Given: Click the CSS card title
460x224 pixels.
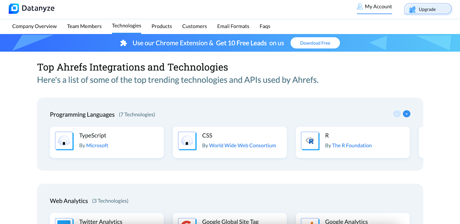Looking at the screenshot, I should tap(207, 135).
